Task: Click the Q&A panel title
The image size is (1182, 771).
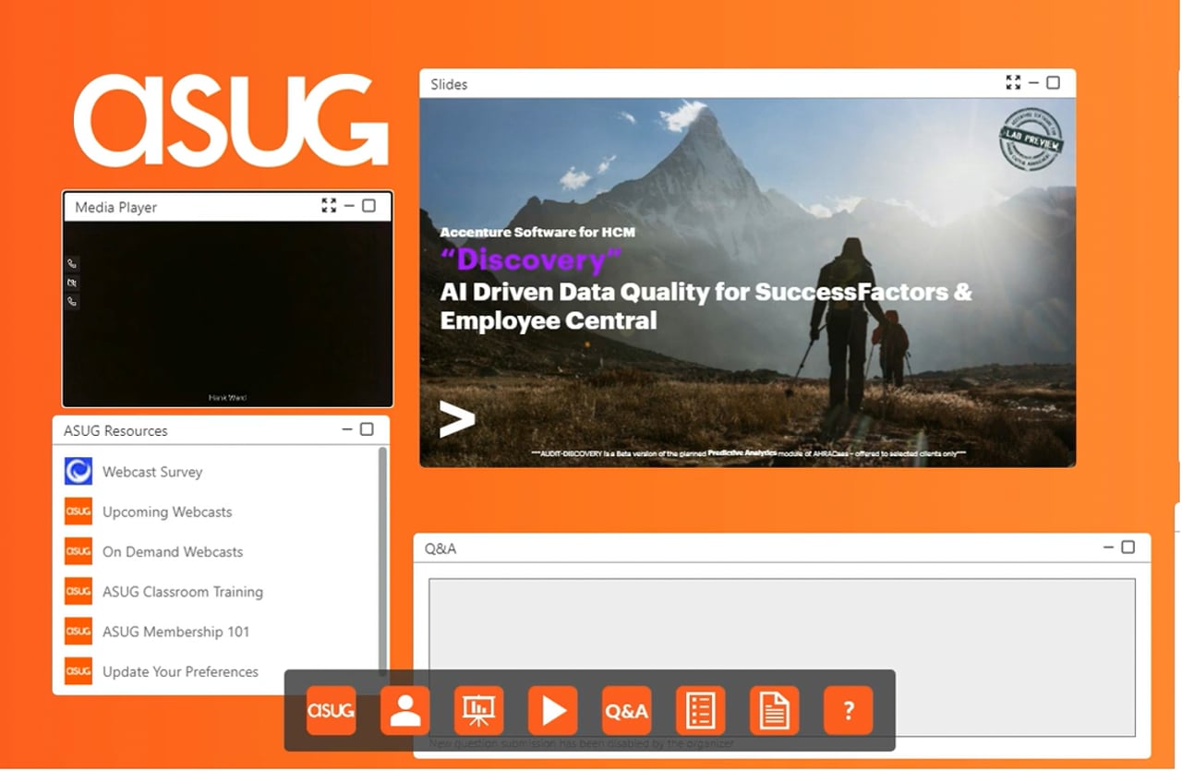Action: (440, 548)
